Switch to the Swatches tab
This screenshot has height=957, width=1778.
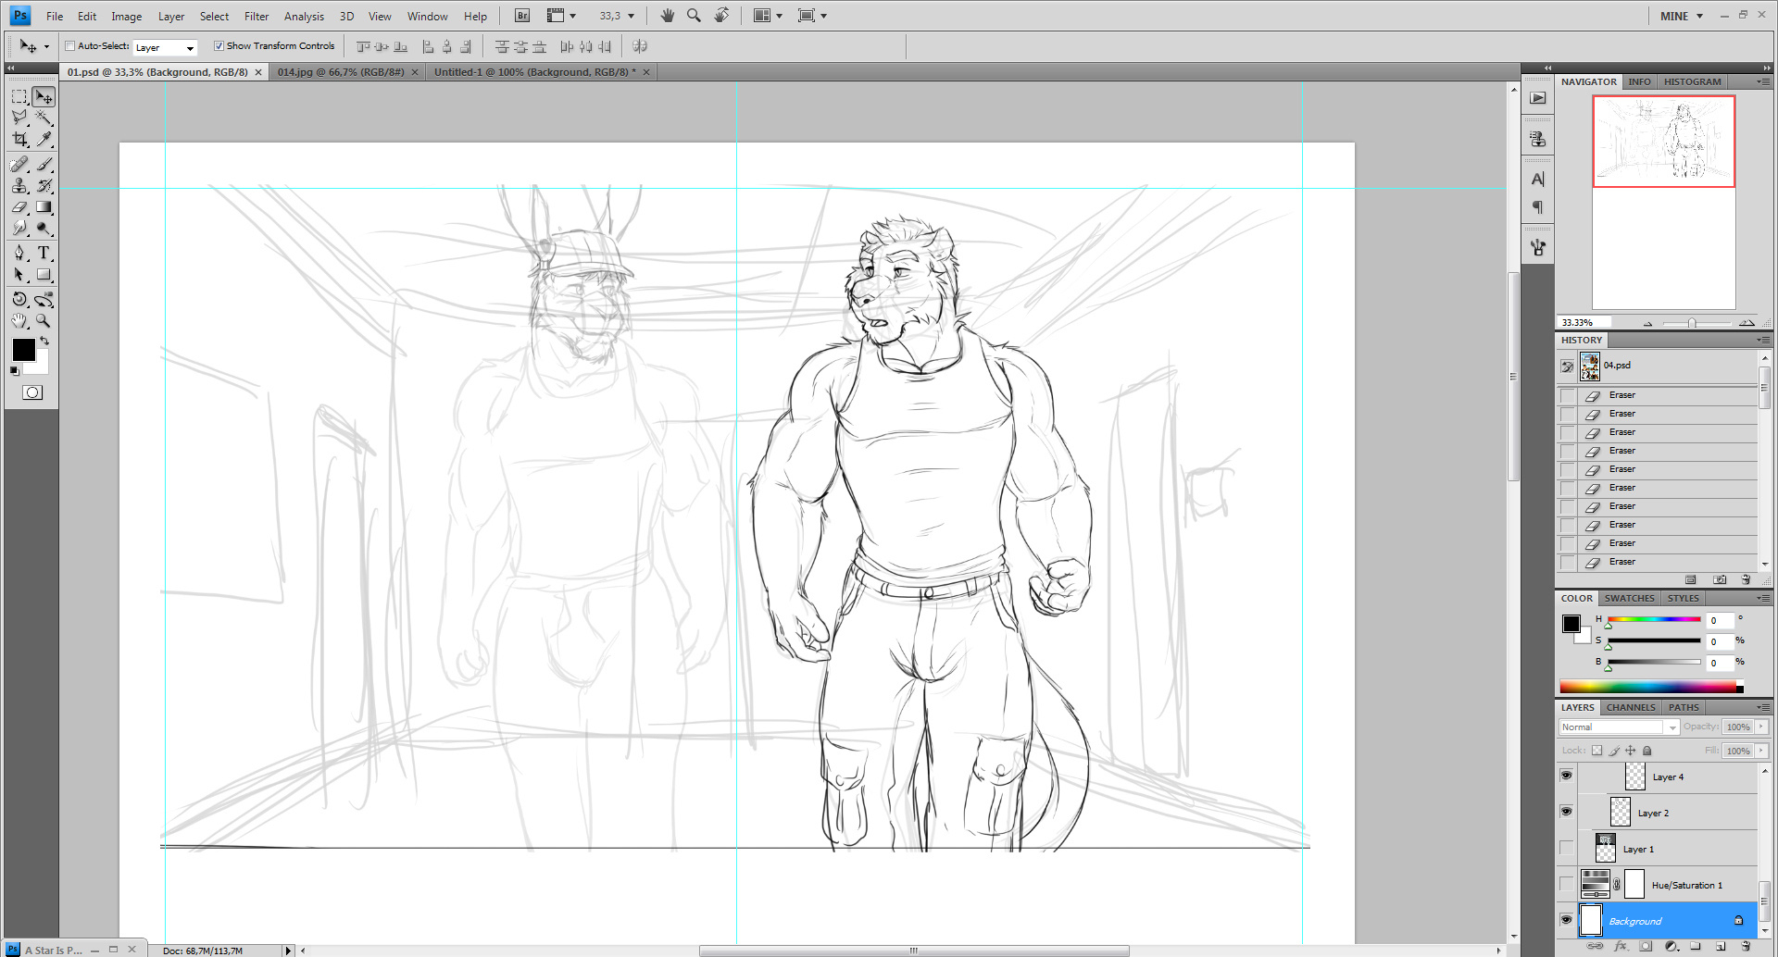(x=1629, y=599)
